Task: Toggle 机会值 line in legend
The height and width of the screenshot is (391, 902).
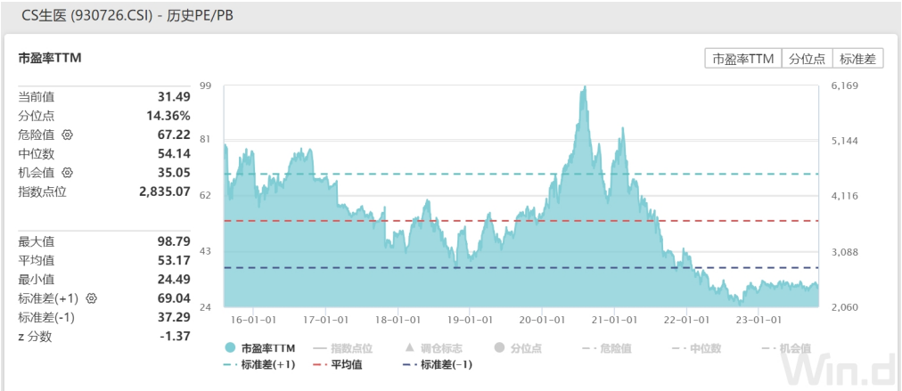Action: coord(786,348)
